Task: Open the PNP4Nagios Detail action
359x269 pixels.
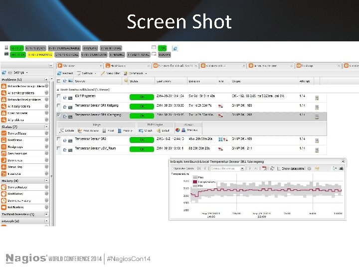Action: point(163,131)
